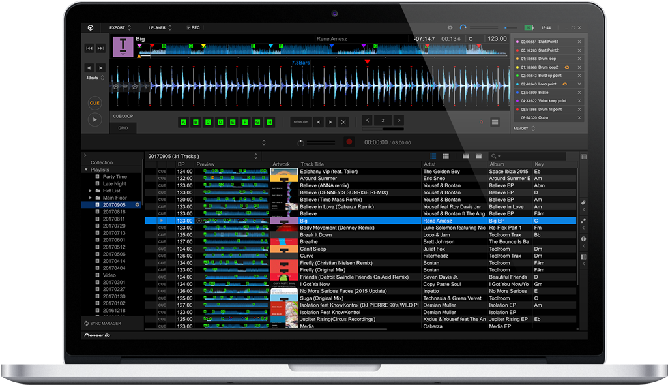The width and height of the screenshot is (668, 385).
Task: Expand the Hot List folder
Action: point(91,191)
